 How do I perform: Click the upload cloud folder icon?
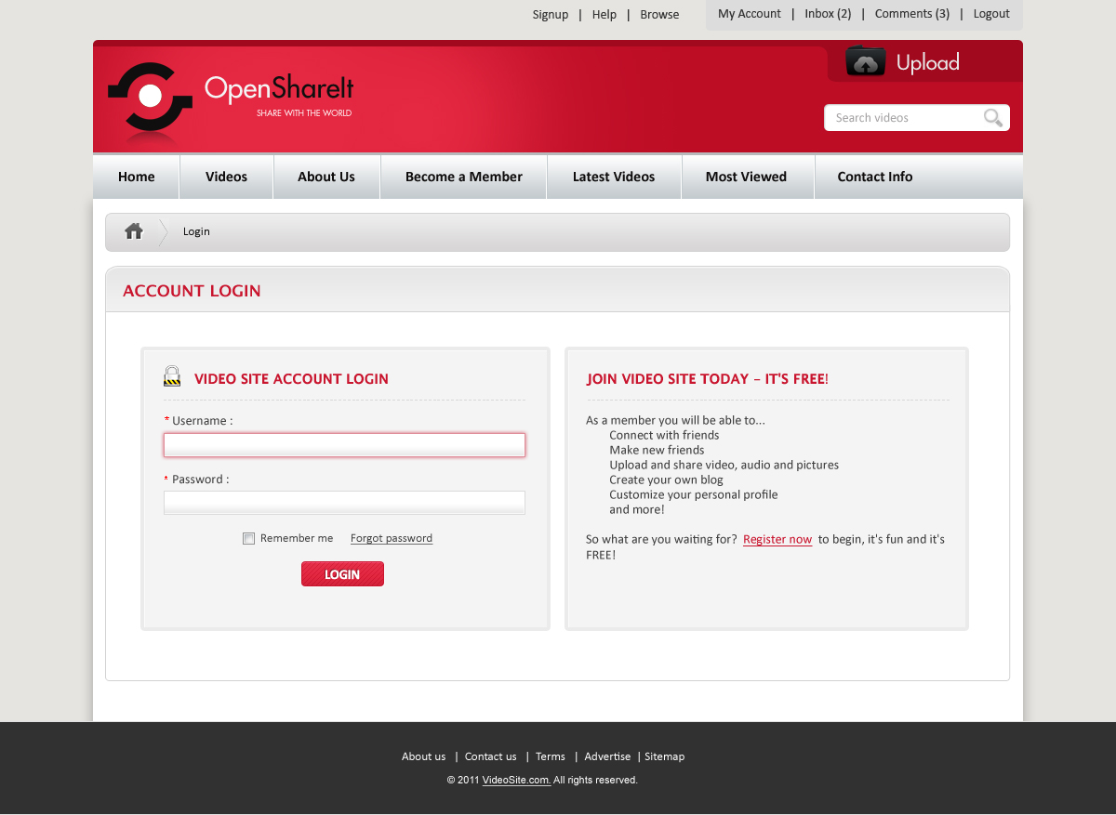(x=865, y=62)
